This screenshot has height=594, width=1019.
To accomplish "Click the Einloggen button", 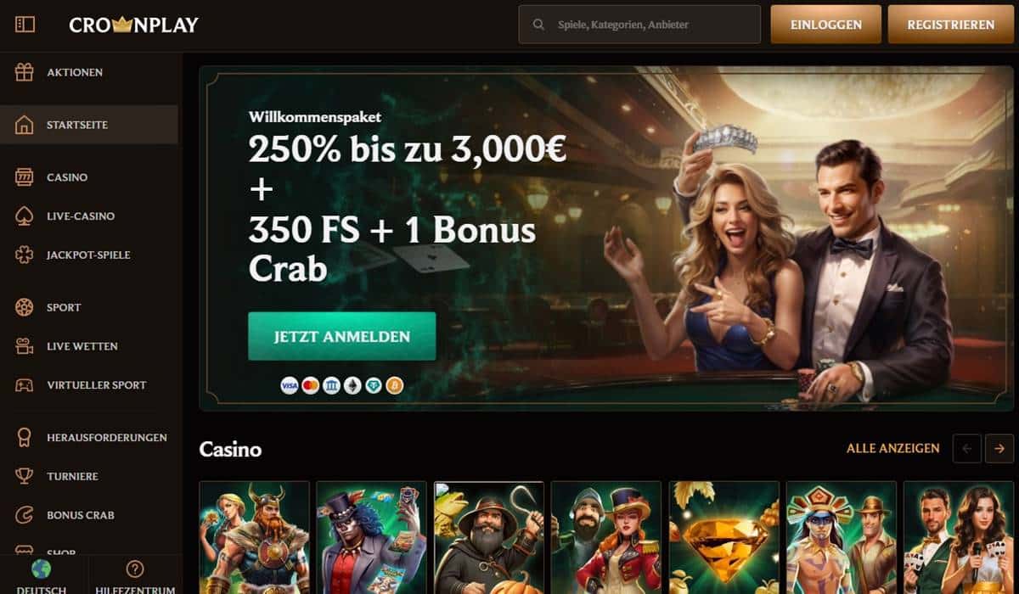I will click(825, 25).
